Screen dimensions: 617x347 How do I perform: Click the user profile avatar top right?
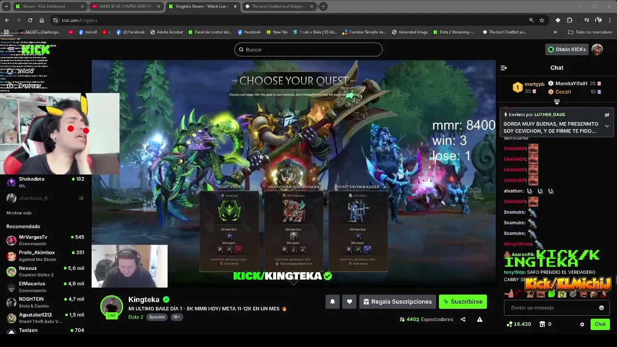[x=597, y=49]
